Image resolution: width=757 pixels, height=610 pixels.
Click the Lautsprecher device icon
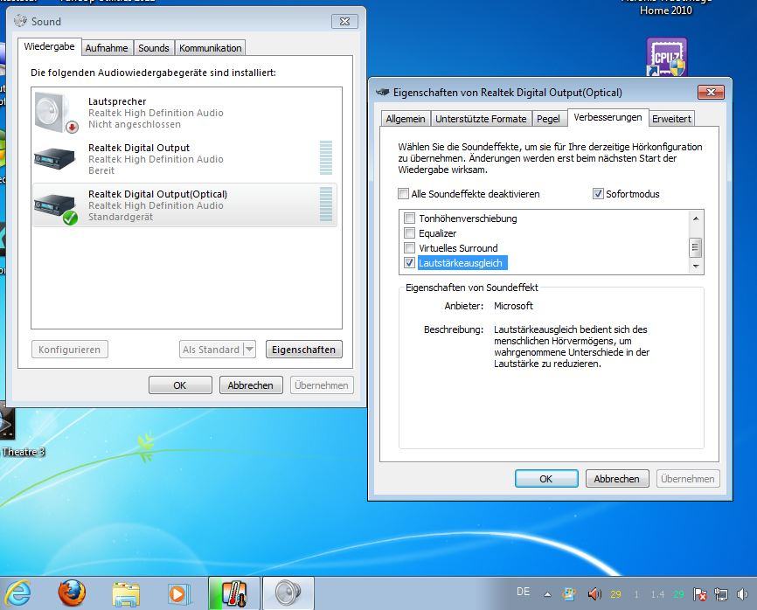tap(57, 113)
